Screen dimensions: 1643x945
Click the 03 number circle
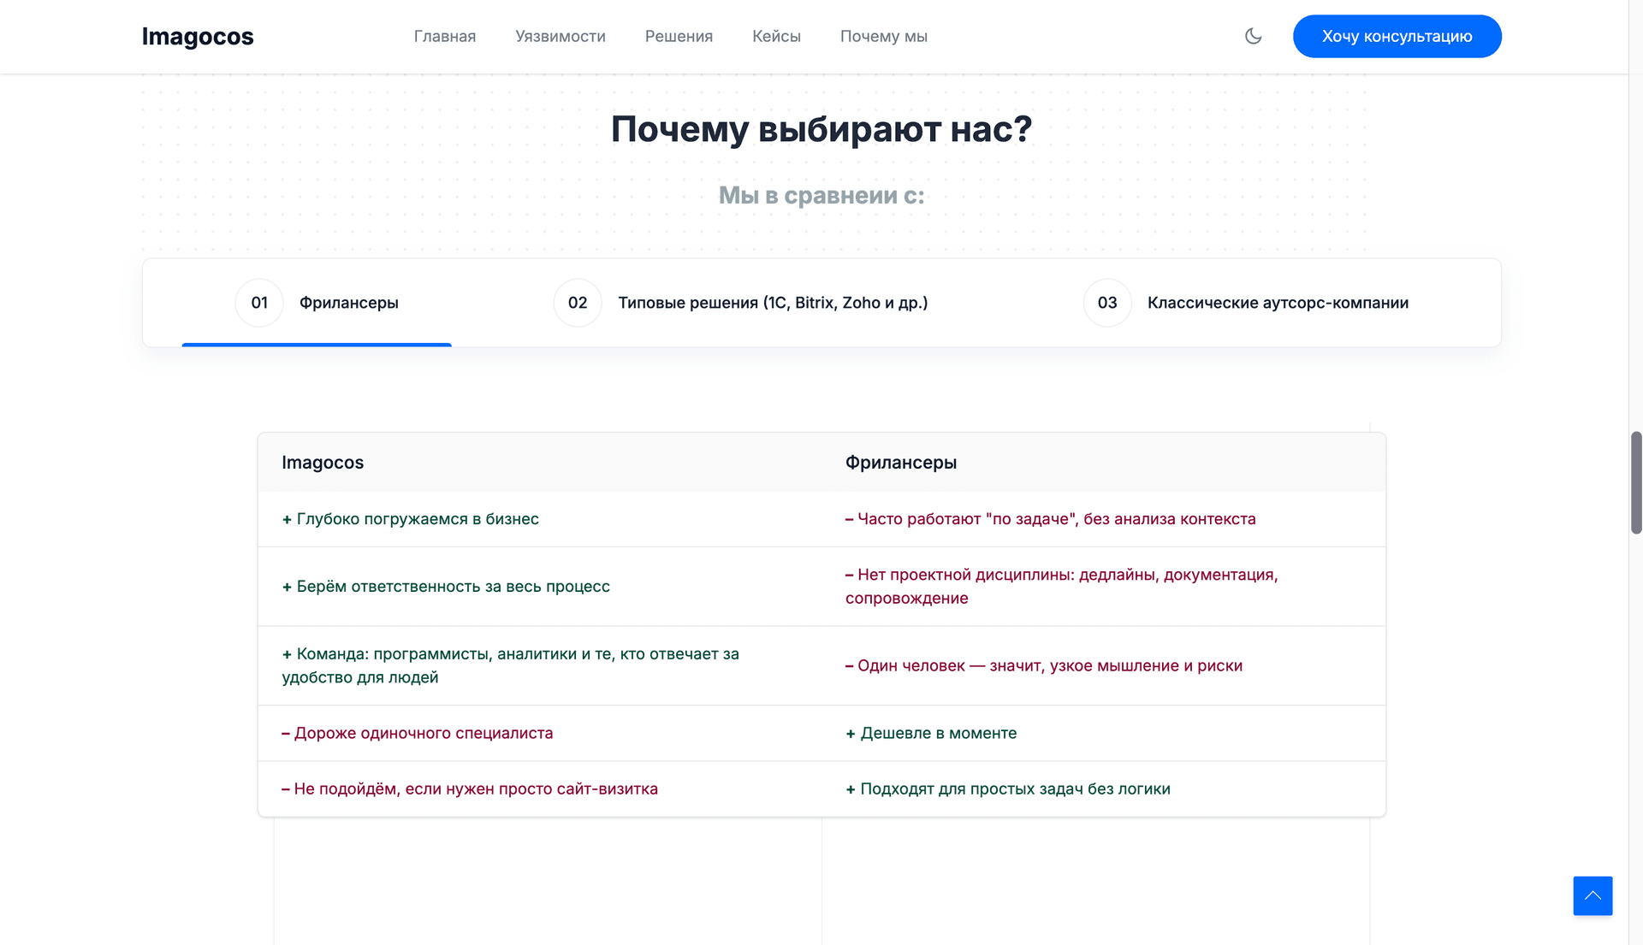1107,303
